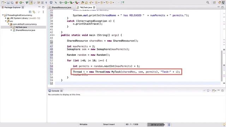Click the Save icon in the toolbar
This screenshot has width=226, height=127.
[8, 2]
